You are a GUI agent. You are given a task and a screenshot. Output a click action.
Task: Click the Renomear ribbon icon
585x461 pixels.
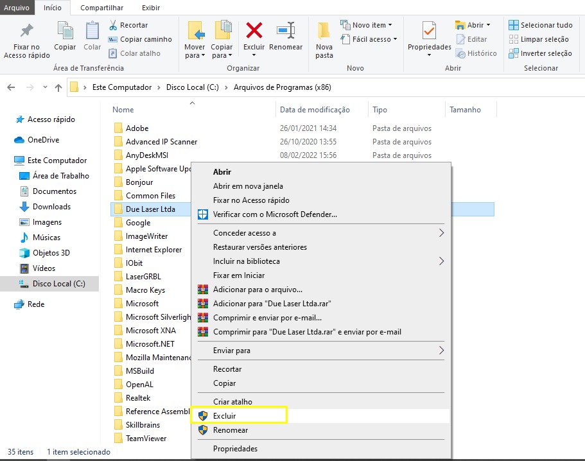[x=286, y=31]
